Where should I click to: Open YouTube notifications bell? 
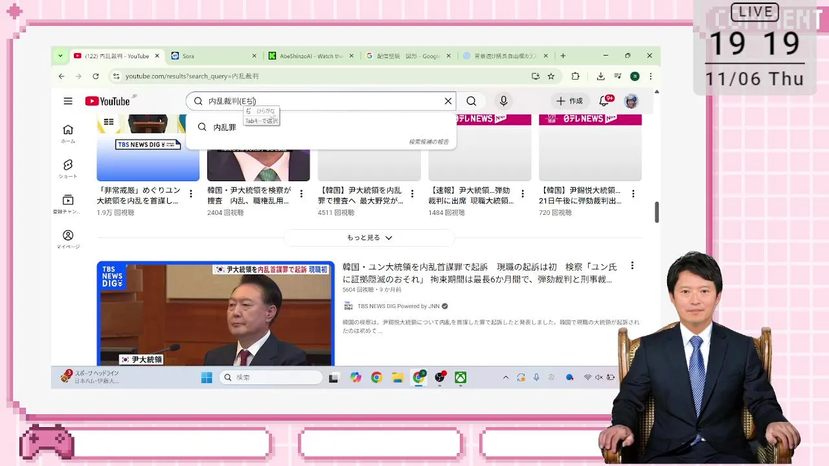coord(604,101)
